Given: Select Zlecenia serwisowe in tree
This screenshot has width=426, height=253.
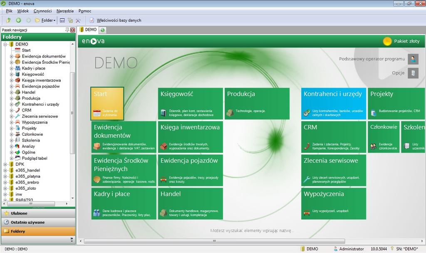Looking at the screenshot, I should tap(40, 116).
